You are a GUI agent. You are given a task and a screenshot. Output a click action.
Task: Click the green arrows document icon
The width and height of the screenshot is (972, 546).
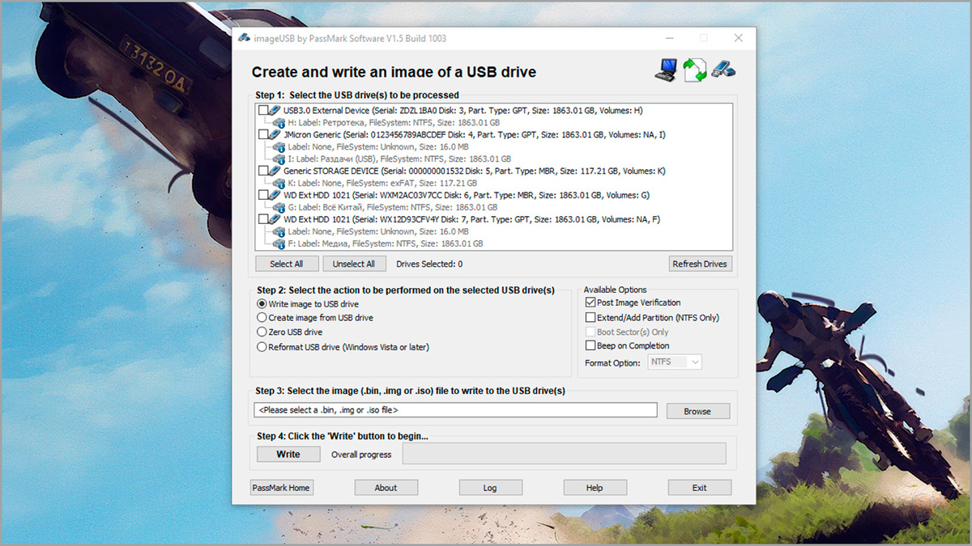tap(694, 70)
